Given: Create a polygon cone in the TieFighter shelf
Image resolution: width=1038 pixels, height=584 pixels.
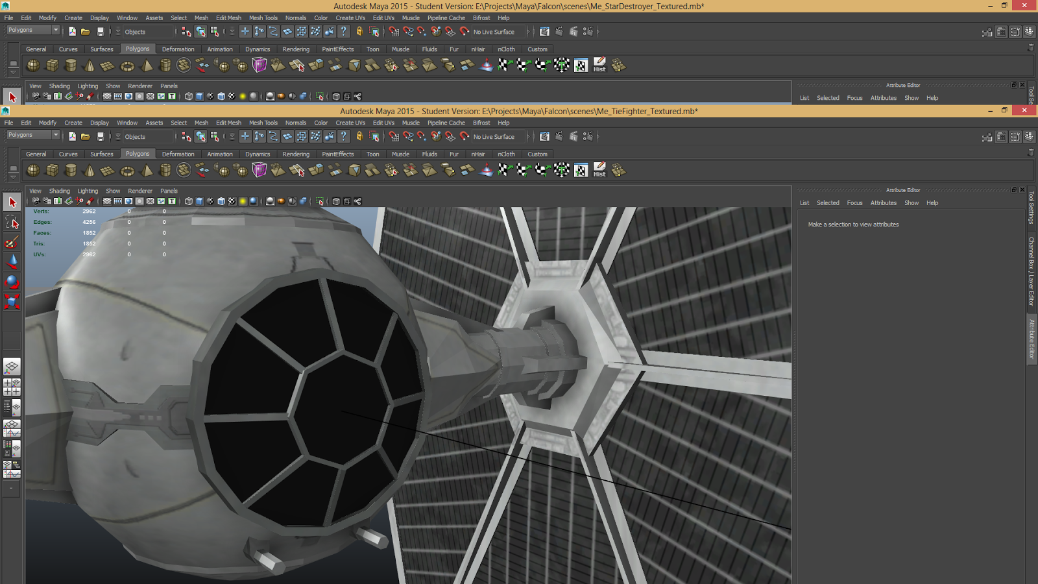Looking at the screenshot, I should pos(90,171).
